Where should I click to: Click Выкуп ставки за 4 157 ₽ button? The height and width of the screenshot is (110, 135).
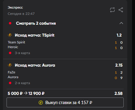coord(65,103)
